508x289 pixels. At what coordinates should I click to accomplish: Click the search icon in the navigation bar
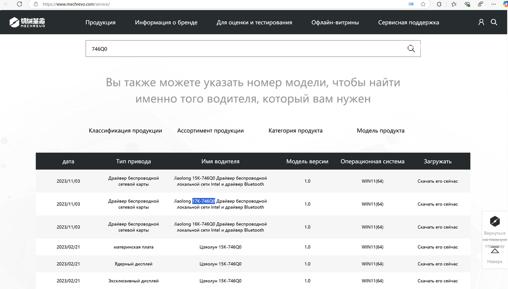click(494, 22)
